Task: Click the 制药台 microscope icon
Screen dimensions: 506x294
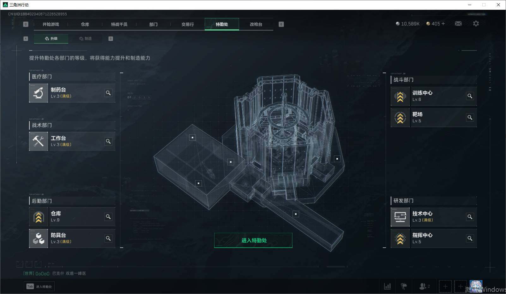Action: (x=39, y=93)
